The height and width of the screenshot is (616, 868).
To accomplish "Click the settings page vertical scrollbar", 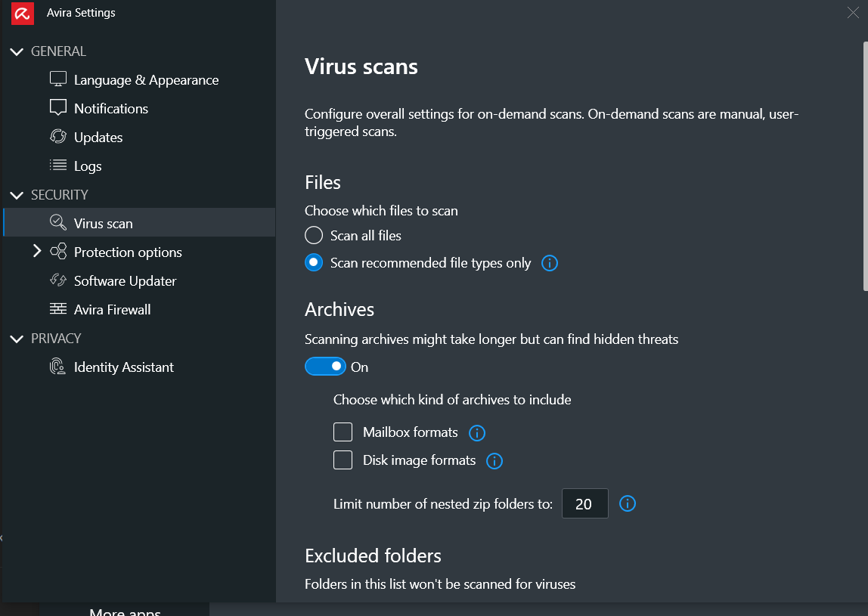I will coord(864,166).
